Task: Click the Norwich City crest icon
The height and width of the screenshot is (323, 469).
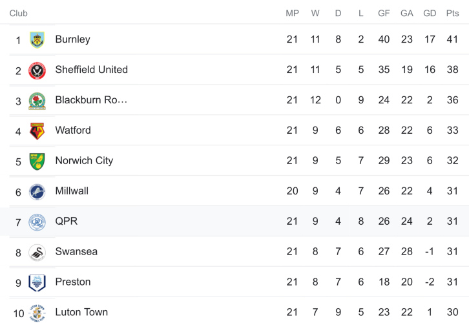Action: pos(37,161)
